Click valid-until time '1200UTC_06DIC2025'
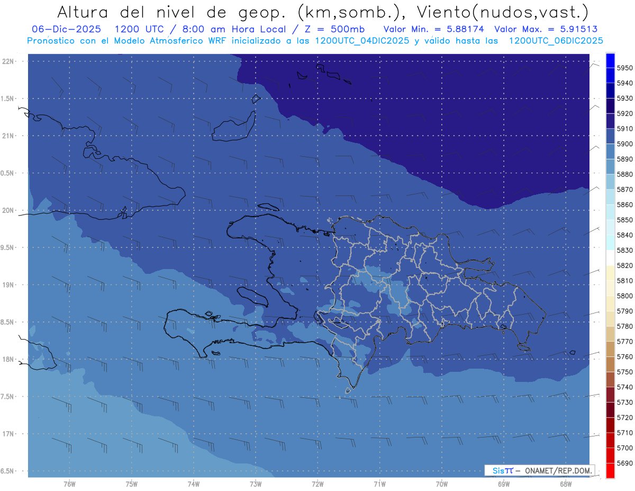Image resolution: width=635 pixels, height=491 pixels. (x=556, y=41)
